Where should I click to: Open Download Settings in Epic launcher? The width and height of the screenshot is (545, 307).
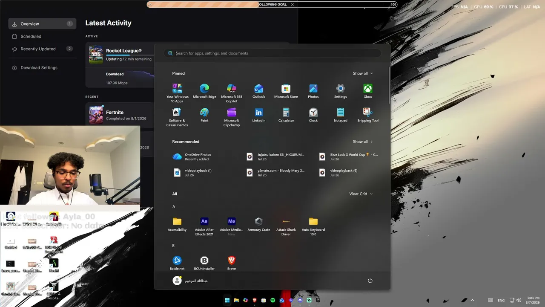click(x=42, y=68)
